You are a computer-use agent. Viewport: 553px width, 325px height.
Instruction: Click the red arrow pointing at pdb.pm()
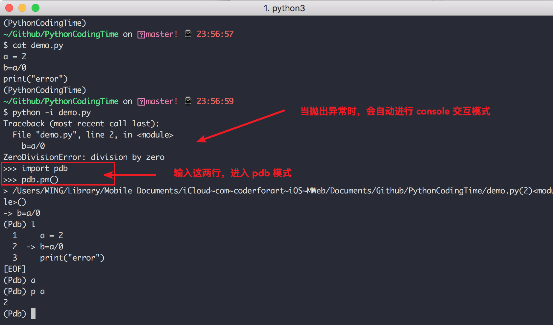(132, 175)
